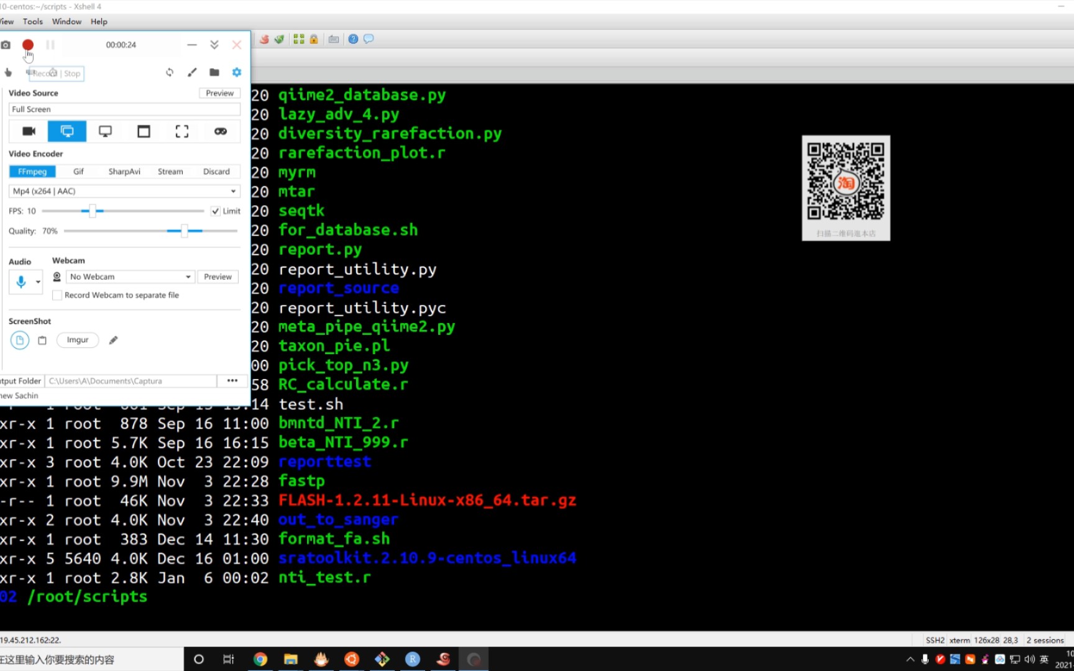Click the refresh icon in Captura
The height and width of the screenshot is (671, 1074).
[x=170, y=72]
